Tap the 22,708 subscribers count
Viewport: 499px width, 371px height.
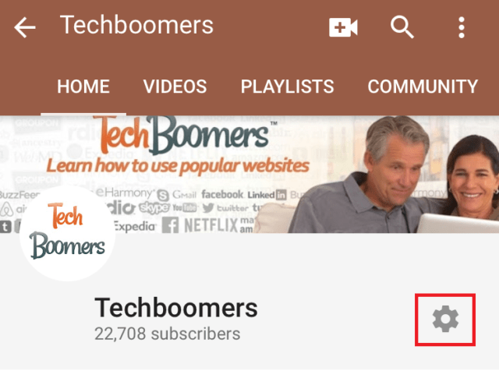168,334
